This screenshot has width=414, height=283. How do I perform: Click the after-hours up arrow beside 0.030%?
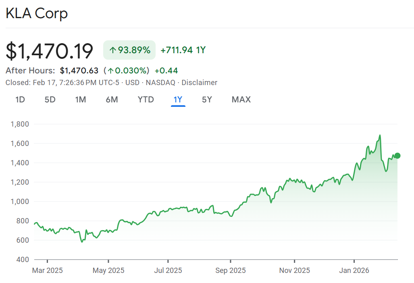click(x=110, y=71)
